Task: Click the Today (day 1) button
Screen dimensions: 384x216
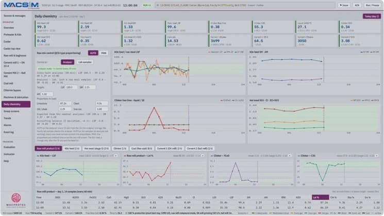Action: point(372,16)
